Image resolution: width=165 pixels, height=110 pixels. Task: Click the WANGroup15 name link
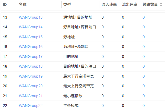(31, 37)
